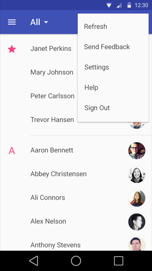The height and width of the screenshot is (271, 152).
Task: Tap the pink star favorites icon
Action: [12, 49]
